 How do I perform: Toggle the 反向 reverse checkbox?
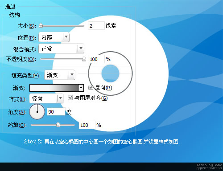pyautogui.click(x=91, y=87)
